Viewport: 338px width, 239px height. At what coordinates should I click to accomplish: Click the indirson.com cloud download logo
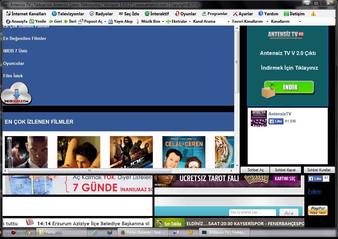click(x=16, y=94)
